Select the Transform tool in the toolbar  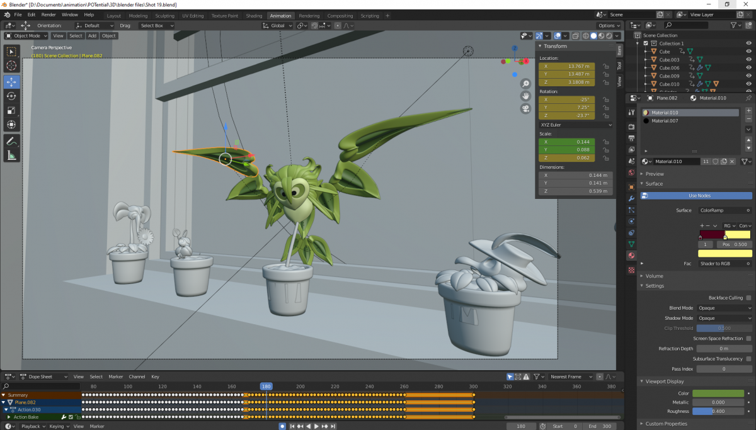[x=12, y=125]
